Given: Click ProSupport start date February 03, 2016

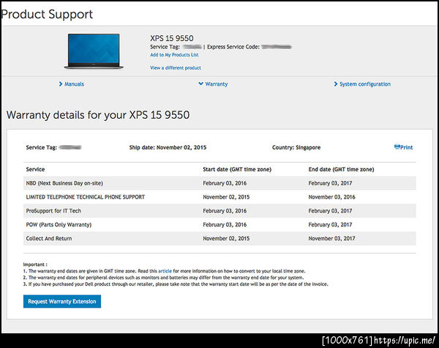Looking at the screenshot, I should click(x=225, y=211).
